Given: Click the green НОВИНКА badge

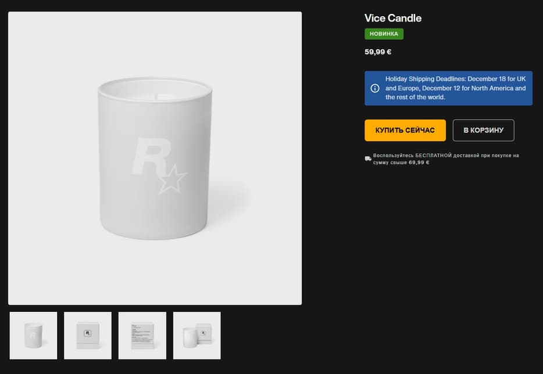Looking at the screenshot, I should point(384,34).
